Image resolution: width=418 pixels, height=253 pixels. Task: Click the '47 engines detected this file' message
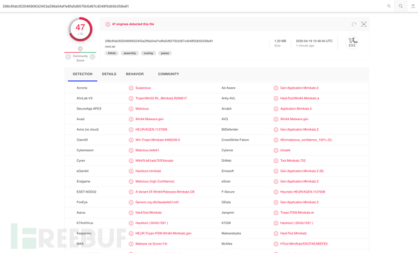(133, 24)
